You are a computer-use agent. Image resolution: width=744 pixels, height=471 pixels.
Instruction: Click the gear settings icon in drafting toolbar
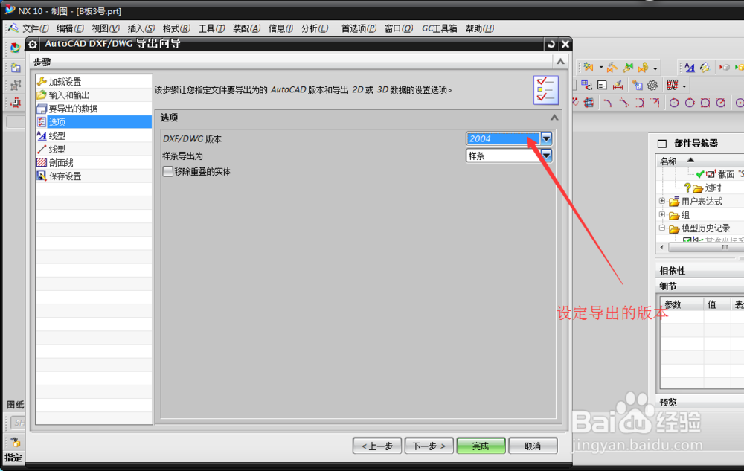tap(652, 86)
